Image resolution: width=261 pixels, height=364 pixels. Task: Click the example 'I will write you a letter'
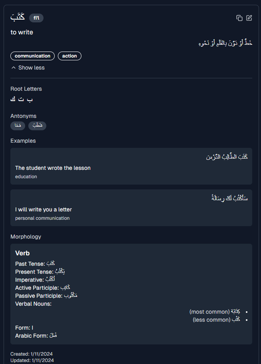click(x=43, y=209)
